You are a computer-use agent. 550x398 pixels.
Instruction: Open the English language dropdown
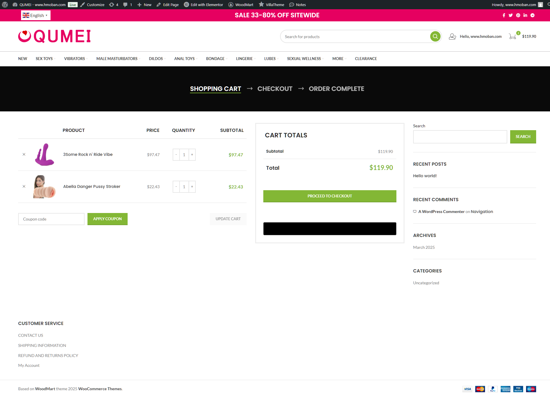click(36, 15)
